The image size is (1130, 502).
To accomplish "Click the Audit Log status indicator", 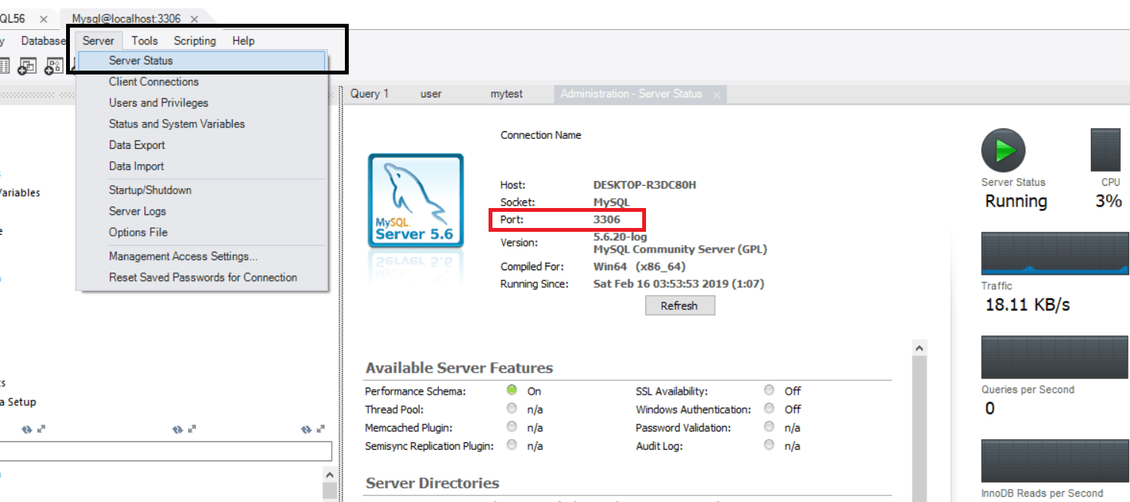I will click(769, 445).
